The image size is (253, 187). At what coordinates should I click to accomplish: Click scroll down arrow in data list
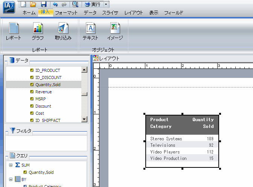[x=84, y=119]
